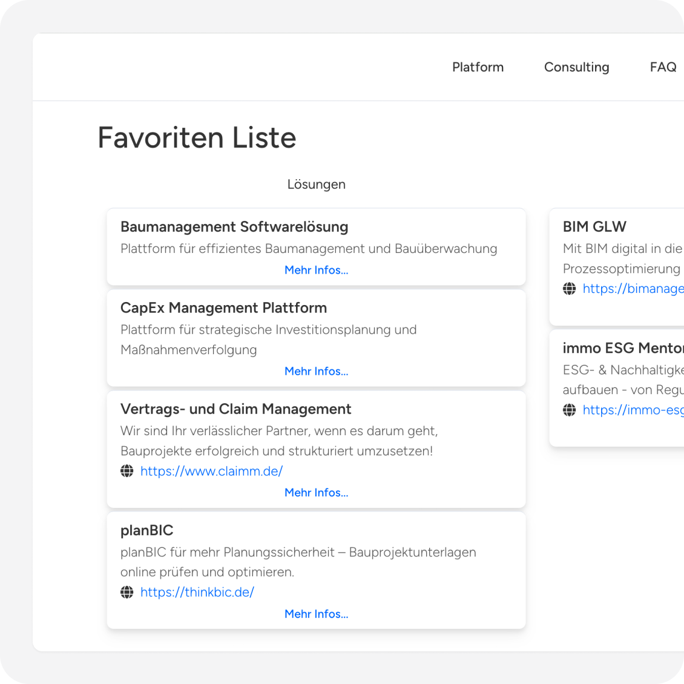Screen dimensions: 684x684
Task: Show Mehr Infos for CapEx Management Plattform
Action: pyautogui.click(x=316, y=371)
